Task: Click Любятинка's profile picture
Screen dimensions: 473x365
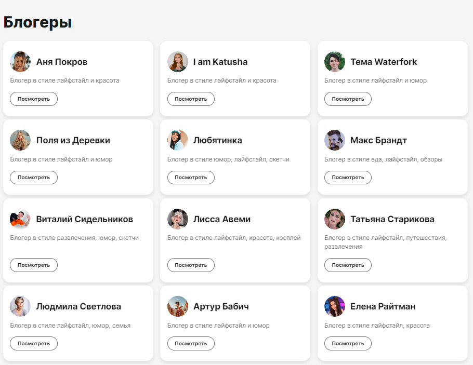Action: [x=177, y=140]
